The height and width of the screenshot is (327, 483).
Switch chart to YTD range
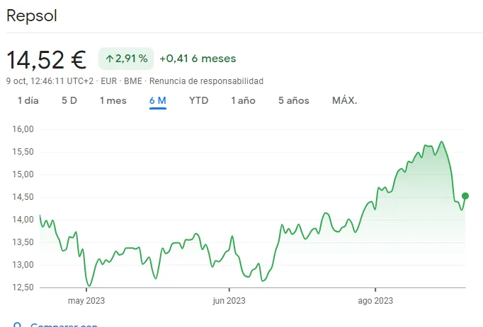tap(198, 100)
